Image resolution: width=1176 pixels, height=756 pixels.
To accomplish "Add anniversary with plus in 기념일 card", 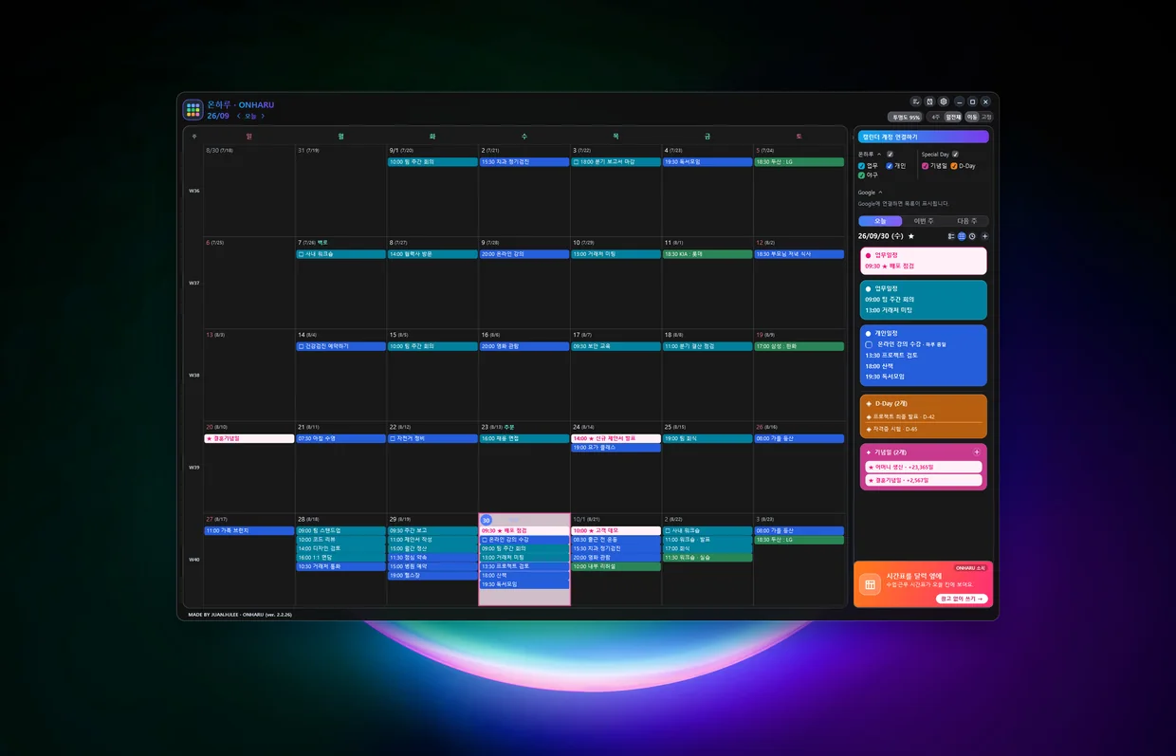I will (977, 452).
